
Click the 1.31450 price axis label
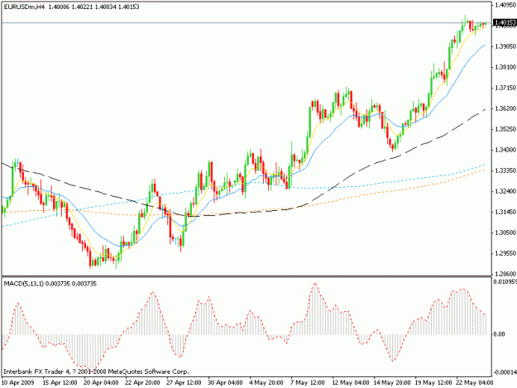click(505, 212)
